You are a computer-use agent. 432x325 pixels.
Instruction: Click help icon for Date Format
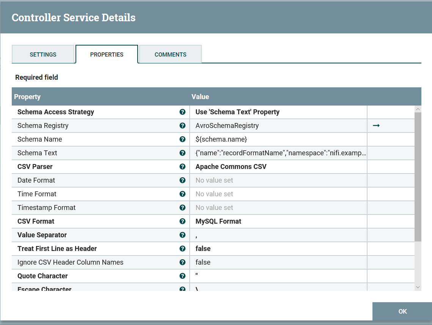click(182, 180)
